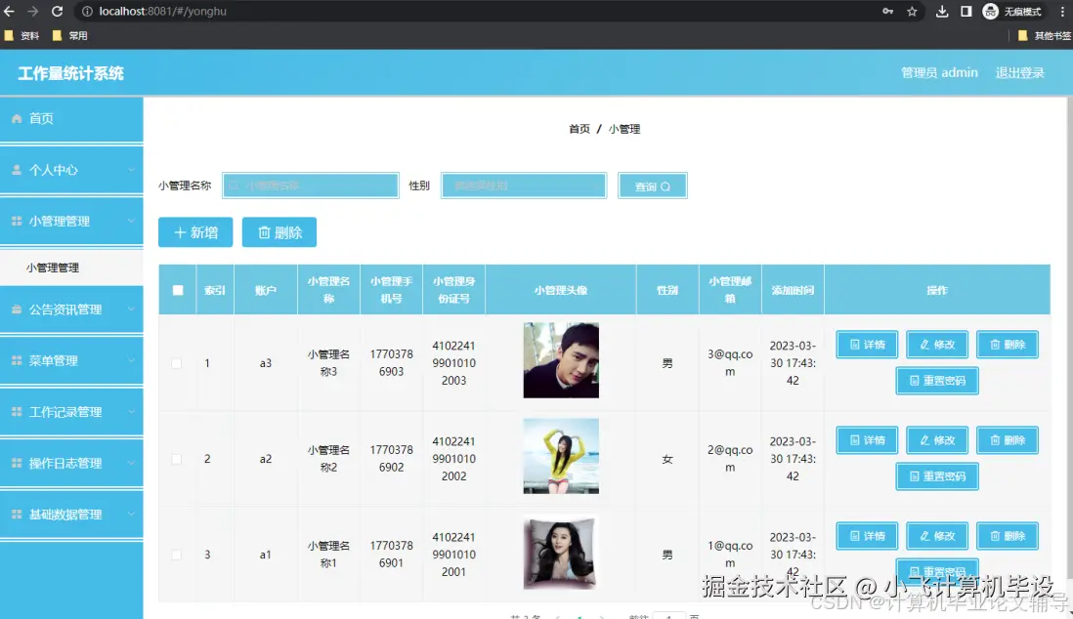Click the plus icon in 新增 button

[x=180, y=232]
